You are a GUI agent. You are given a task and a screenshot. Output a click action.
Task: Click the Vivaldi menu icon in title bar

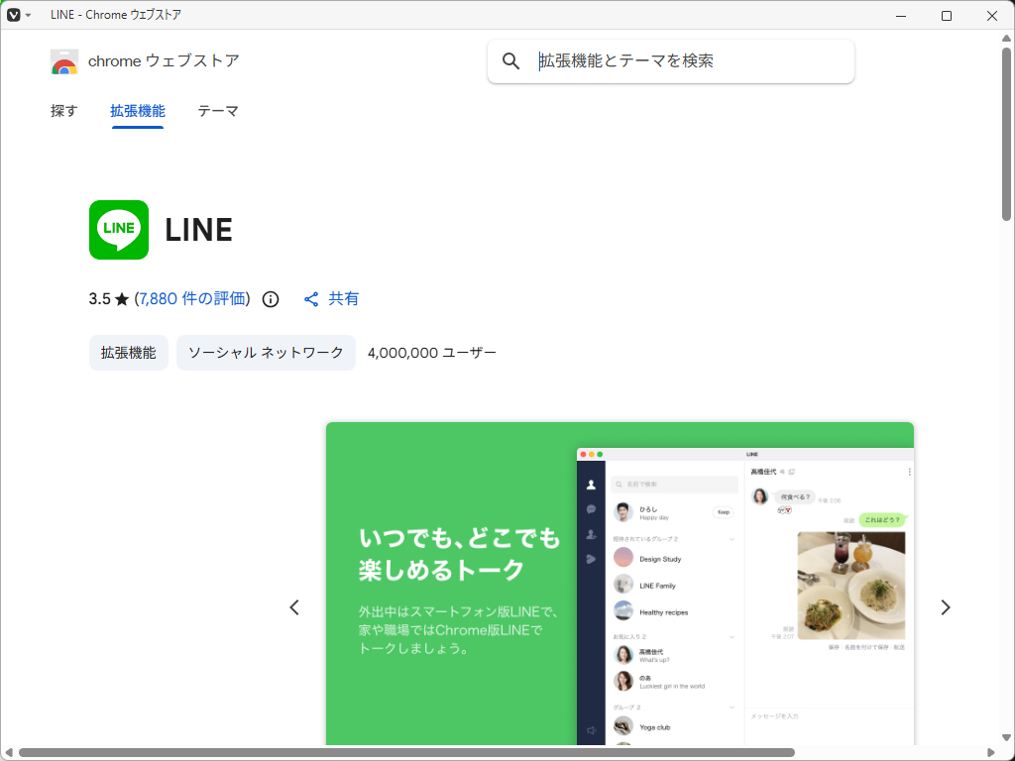pos(14,15)
